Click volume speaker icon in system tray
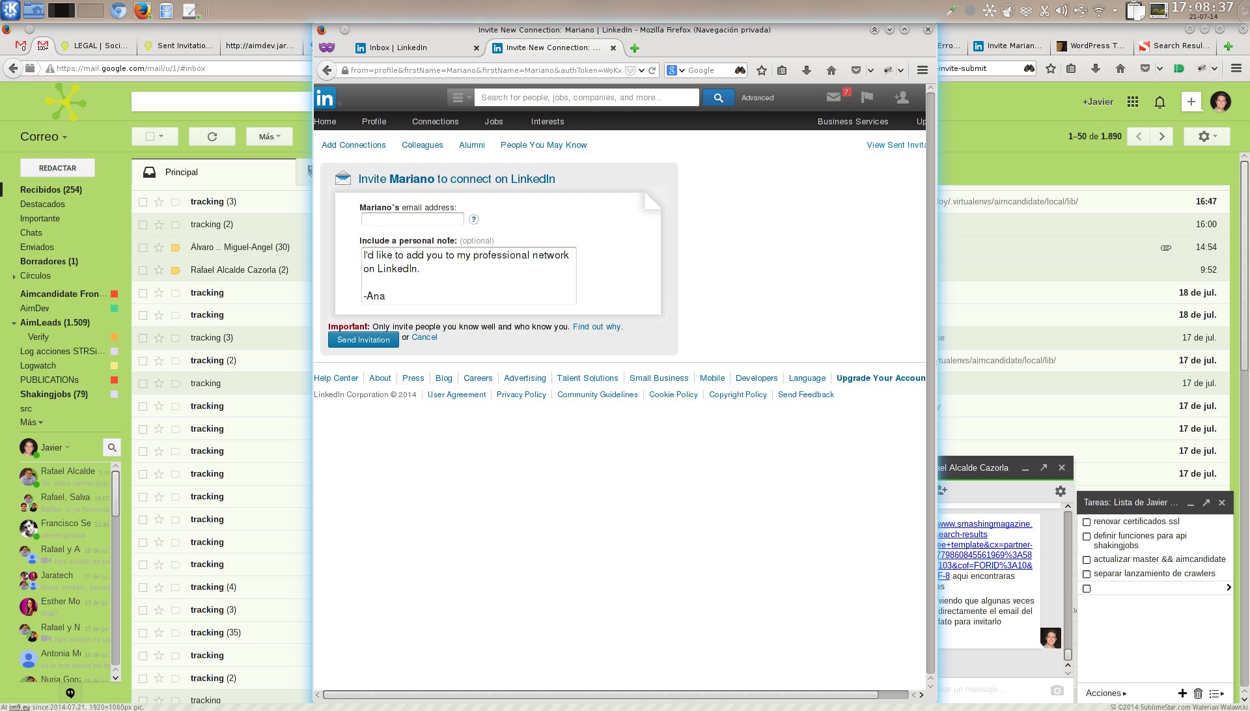Viewport: 1250px width, 711px height. [x=1062, y=10]
